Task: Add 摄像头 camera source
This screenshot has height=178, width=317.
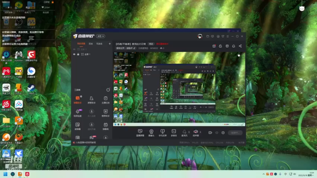Action: (151, 133)
